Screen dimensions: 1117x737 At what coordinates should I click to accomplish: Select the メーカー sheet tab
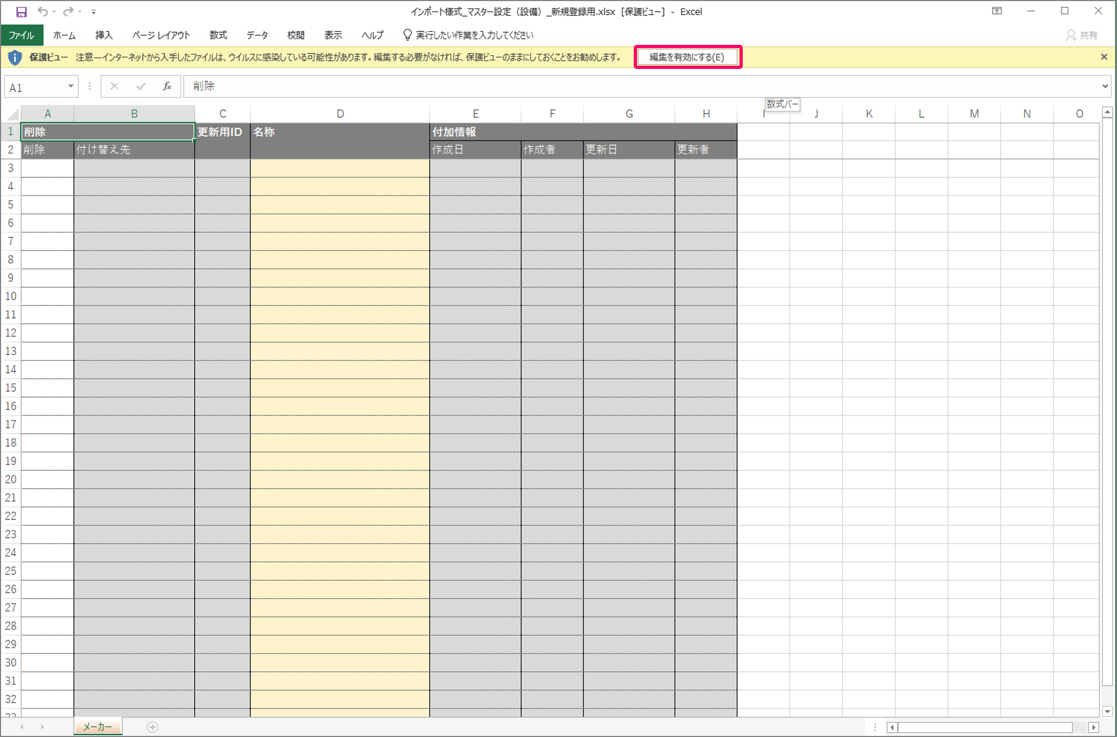click(98, 727)
